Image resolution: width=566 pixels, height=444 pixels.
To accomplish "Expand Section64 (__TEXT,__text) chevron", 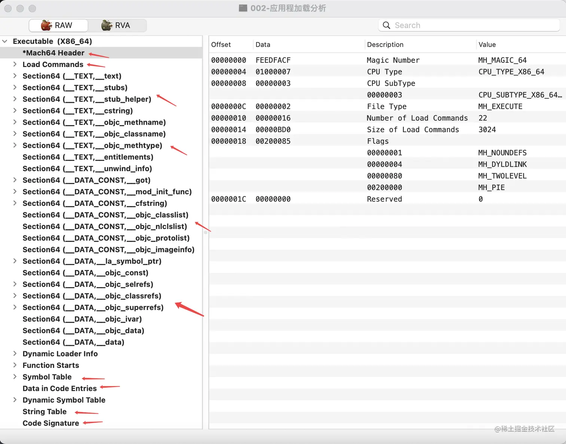I will [15, 76].
